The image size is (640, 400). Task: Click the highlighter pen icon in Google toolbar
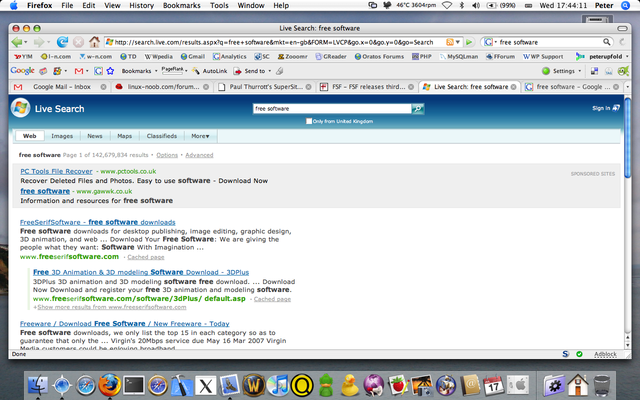(x=279, y=71)
